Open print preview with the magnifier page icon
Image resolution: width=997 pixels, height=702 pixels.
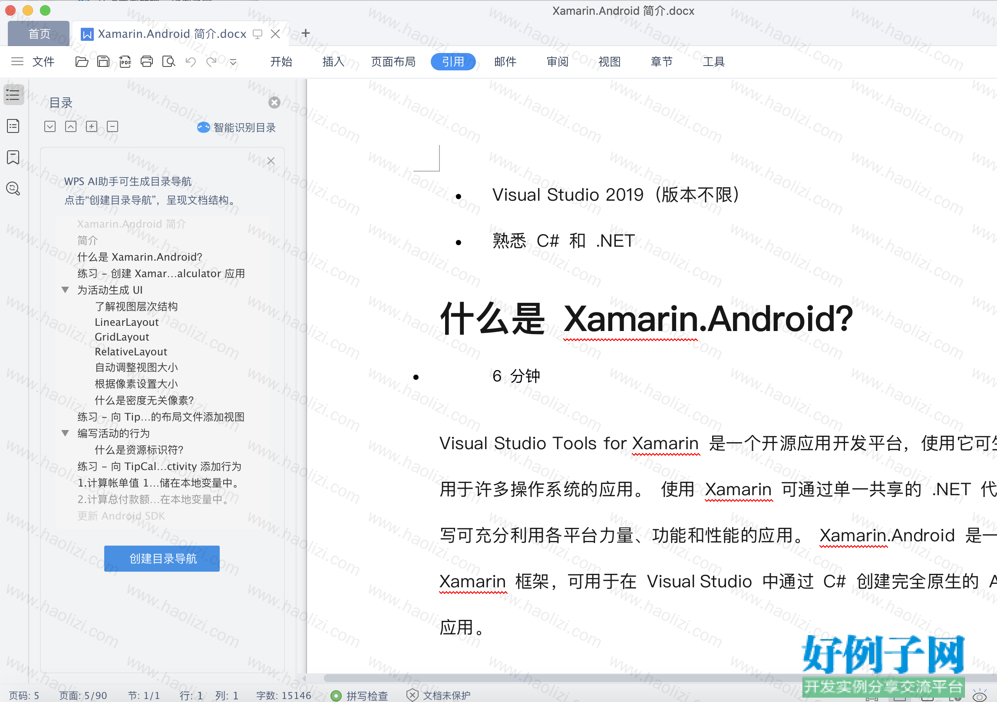click(x=168, y=62)
